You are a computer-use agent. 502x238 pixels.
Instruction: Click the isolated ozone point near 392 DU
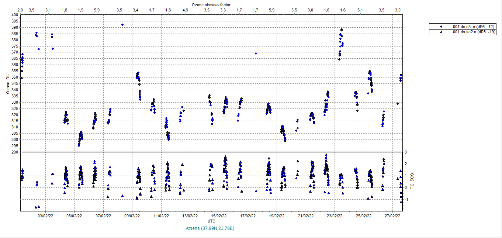pyautogui.click(x=122, y=25)
